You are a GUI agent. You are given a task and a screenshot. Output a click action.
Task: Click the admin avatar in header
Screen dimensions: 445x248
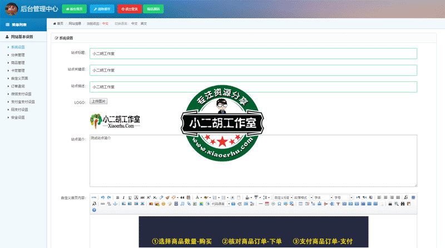[11, 9]
